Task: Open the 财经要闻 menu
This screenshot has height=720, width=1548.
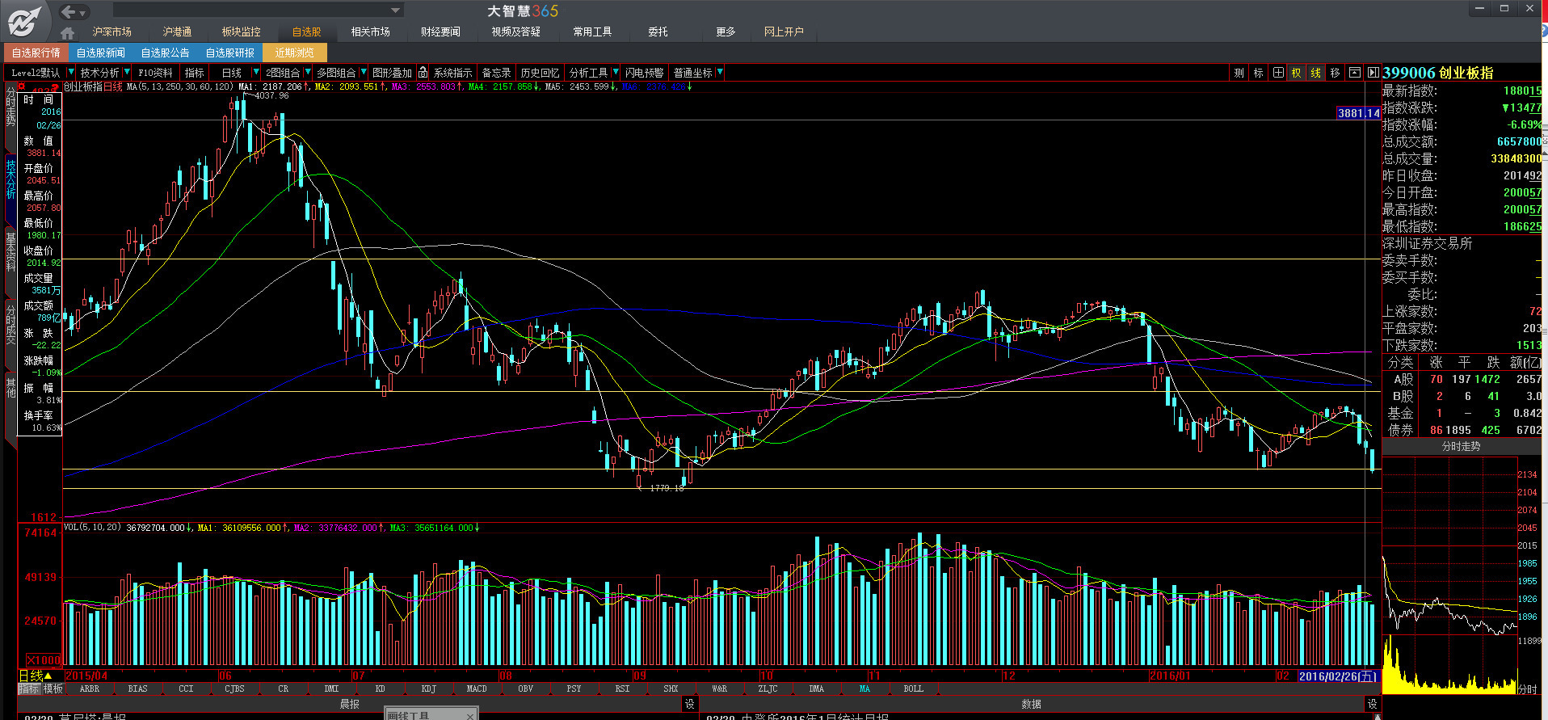Action: (440, 32)
